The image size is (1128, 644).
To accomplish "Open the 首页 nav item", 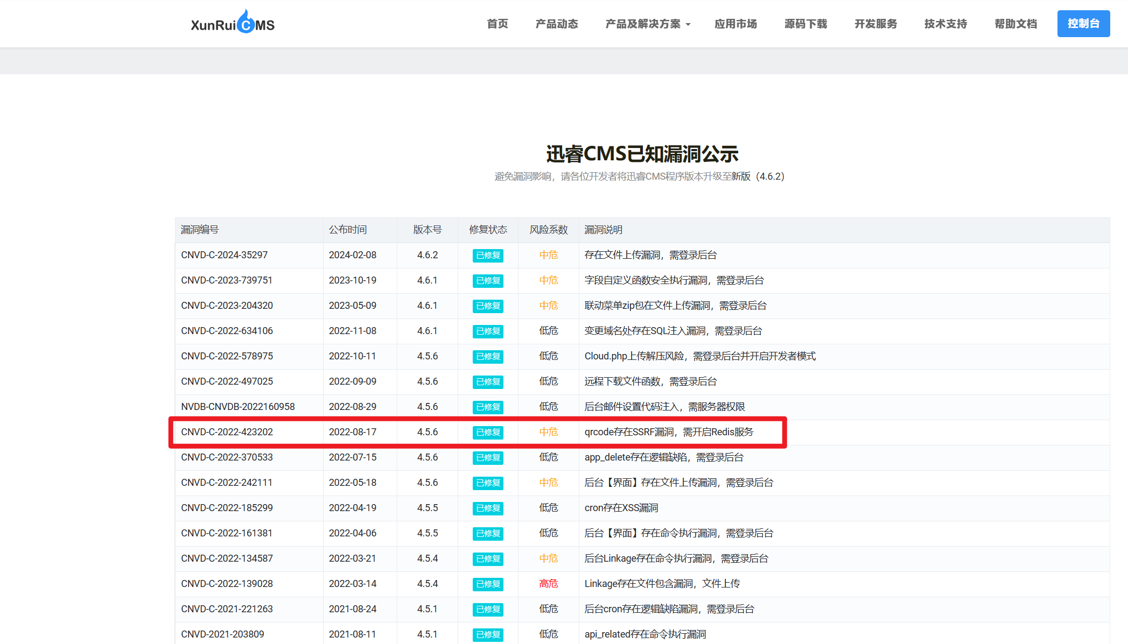I will [498, 24].
